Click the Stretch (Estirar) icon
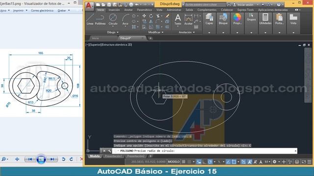 click(144, 27)
